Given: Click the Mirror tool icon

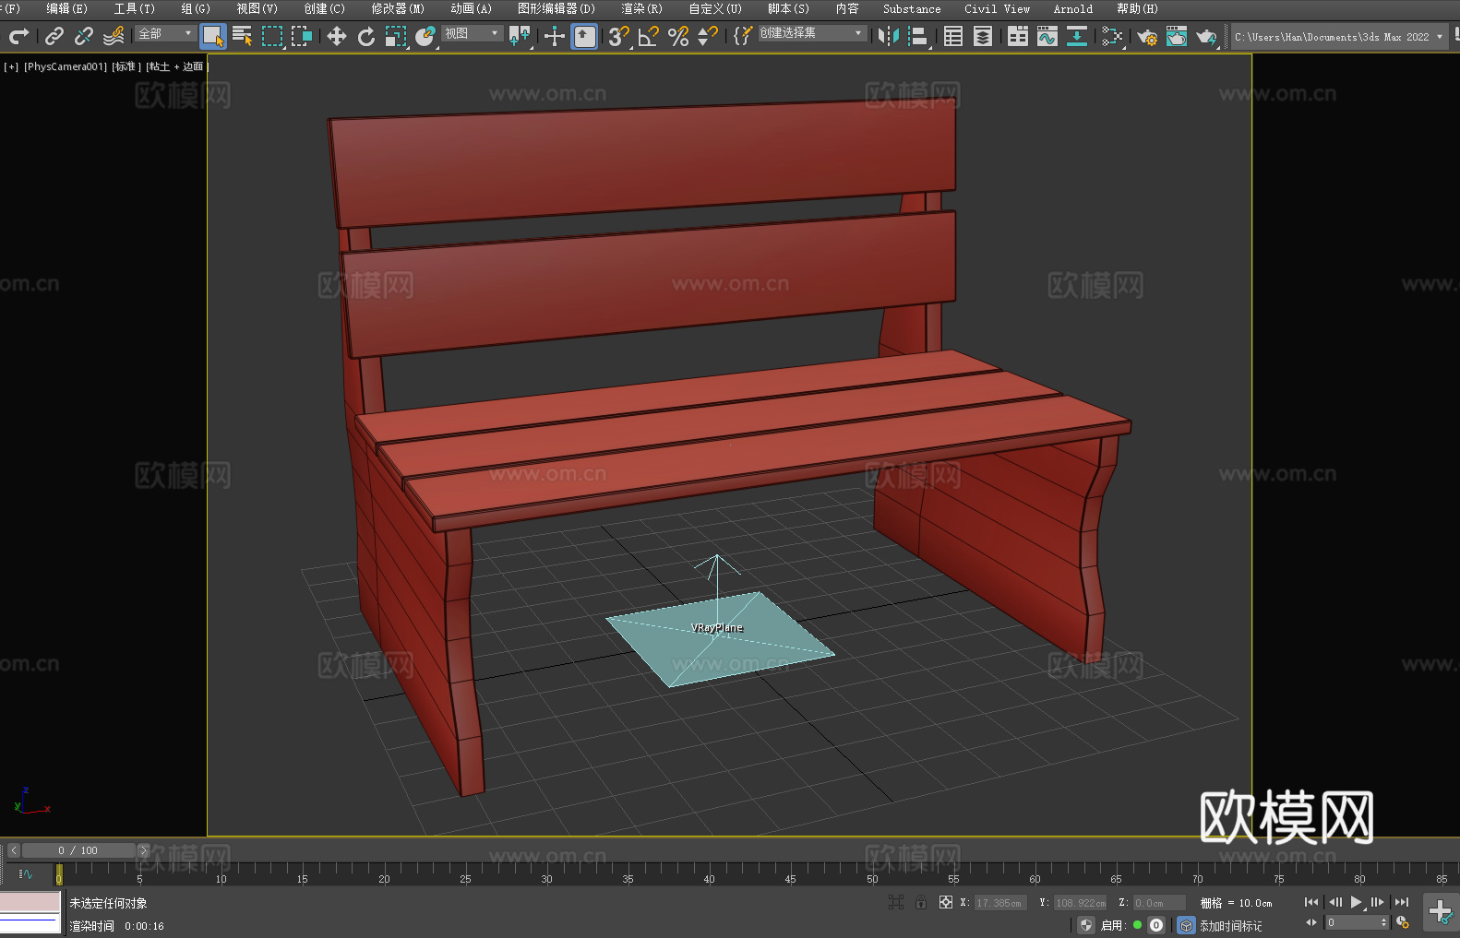Looking at the screenshot, I should [889, 36].
